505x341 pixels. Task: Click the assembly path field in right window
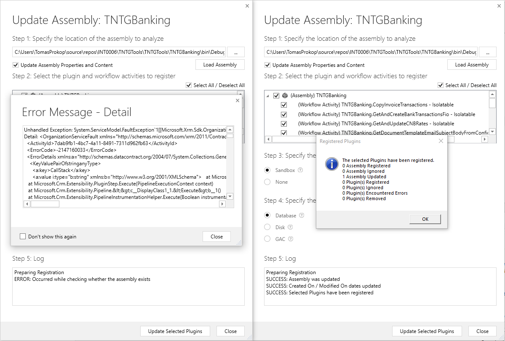pyautogui.click(x=371, y=52)
